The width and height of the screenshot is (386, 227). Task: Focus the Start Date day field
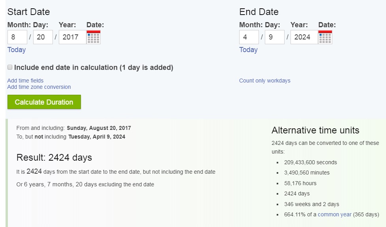tap(43, 37)
